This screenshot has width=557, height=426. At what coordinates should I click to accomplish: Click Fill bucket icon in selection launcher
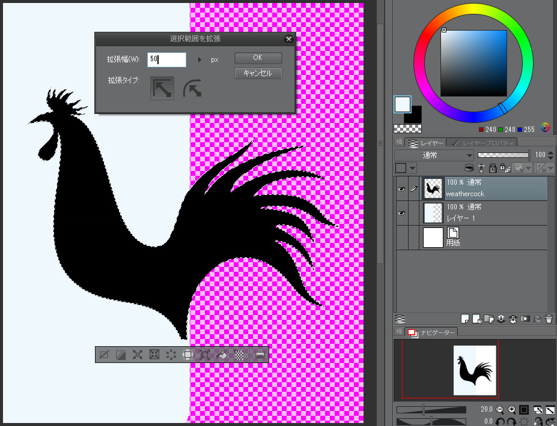point(222,355)
